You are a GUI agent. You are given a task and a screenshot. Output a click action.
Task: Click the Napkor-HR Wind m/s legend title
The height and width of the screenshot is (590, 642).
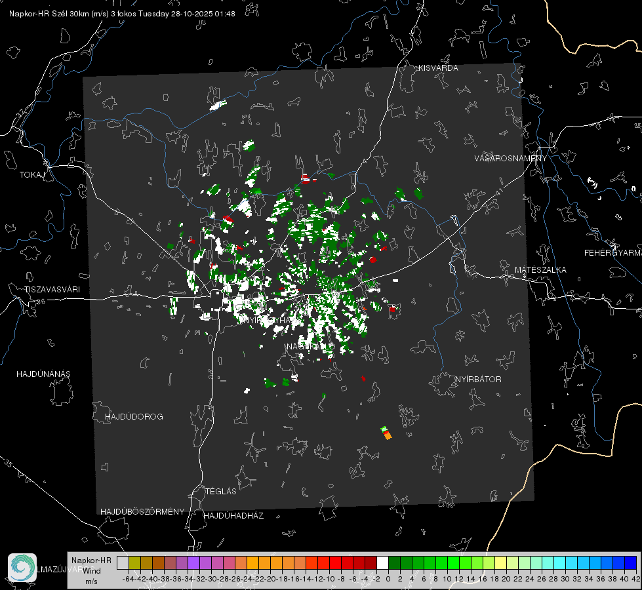(x=91, y=571)
